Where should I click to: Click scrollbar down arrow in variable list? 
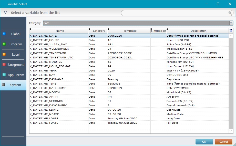tap(231, 131)
